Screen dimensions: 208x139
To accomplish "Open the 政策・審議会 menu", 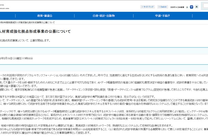I will click(x=45, y=16).
